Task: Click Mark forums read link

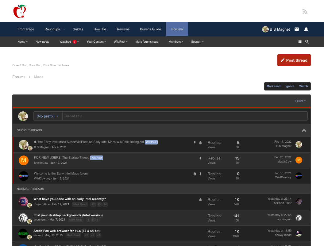Action: pyautogui.click(x=147, y=41)
